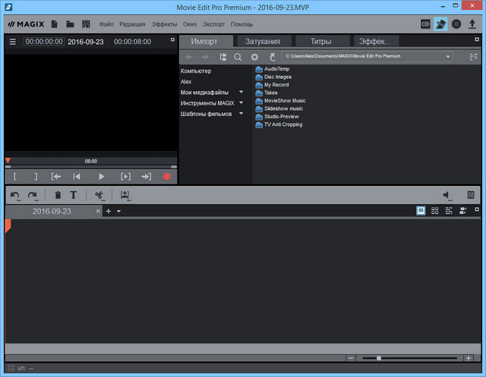This screenshot has height=377, width=486.
Task: Expand the Мои медиафайлы dropdown arrow
Action: click(241, 92)
